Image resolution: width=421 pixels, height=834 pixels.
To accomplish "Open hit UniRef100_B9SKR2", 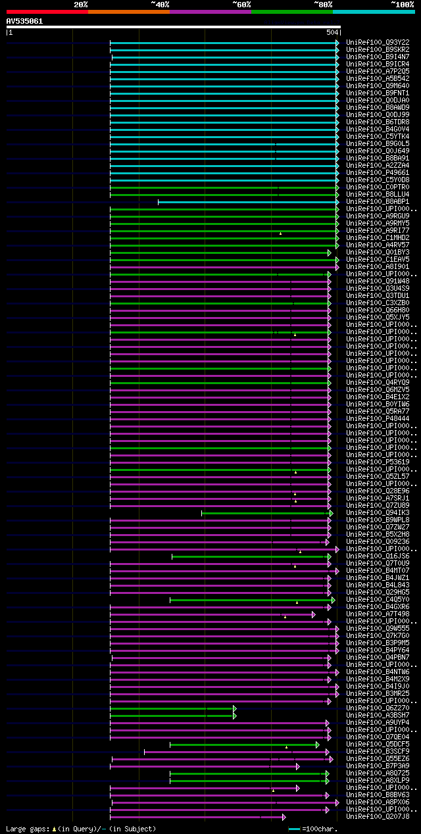I will point(378,49).
